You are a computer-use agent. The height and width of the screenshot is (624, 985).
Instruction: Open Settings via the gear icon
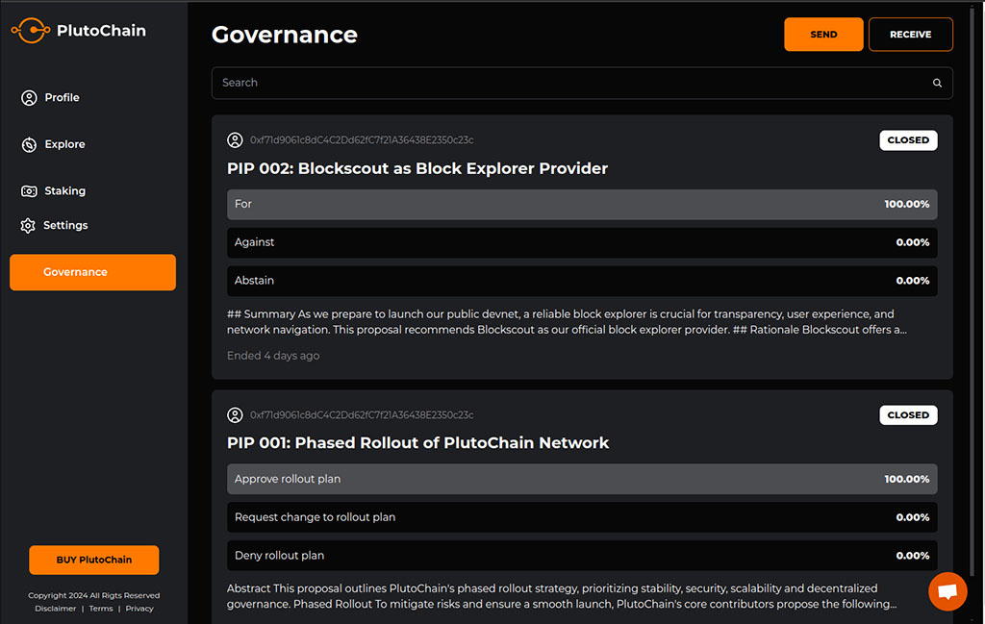tap(28, 225)
